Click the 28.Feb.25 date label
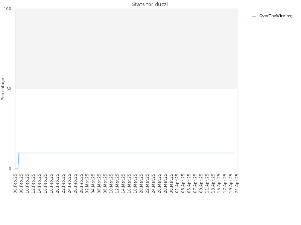Screen dimensions: 301x225 pos(81,183)
